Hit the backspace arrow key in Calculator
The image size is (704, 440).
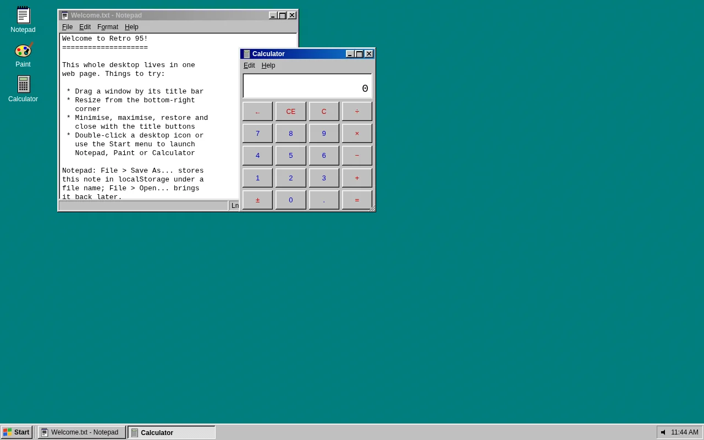257,112
